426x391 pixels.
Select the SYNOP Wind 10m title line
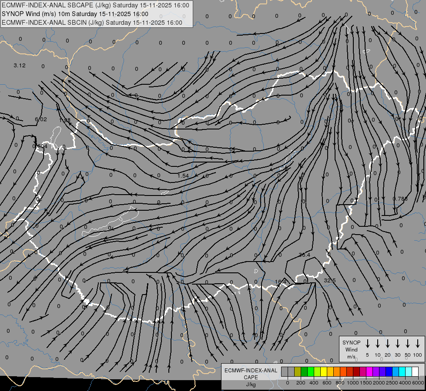(x=75, y=14)
